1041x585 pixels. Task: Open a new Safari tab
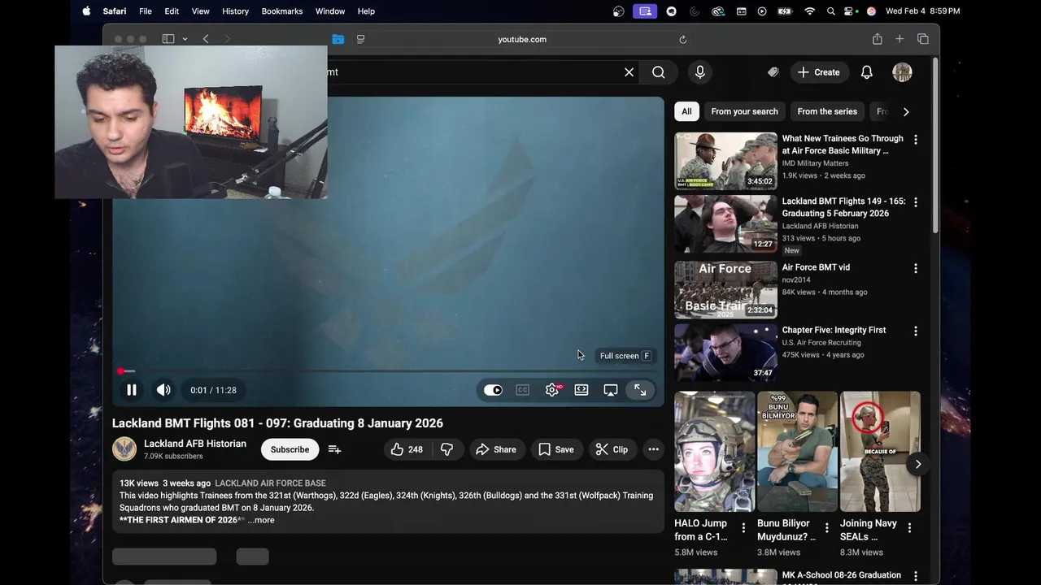pyautogui.click(x=899, y=39)
